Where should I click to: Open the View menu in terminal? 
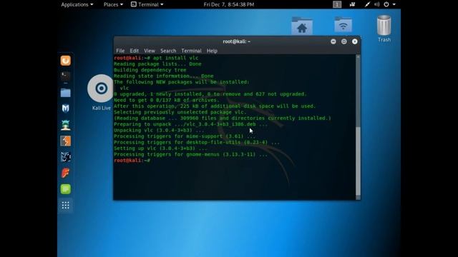pyautogui.click(x=150, y=51)
